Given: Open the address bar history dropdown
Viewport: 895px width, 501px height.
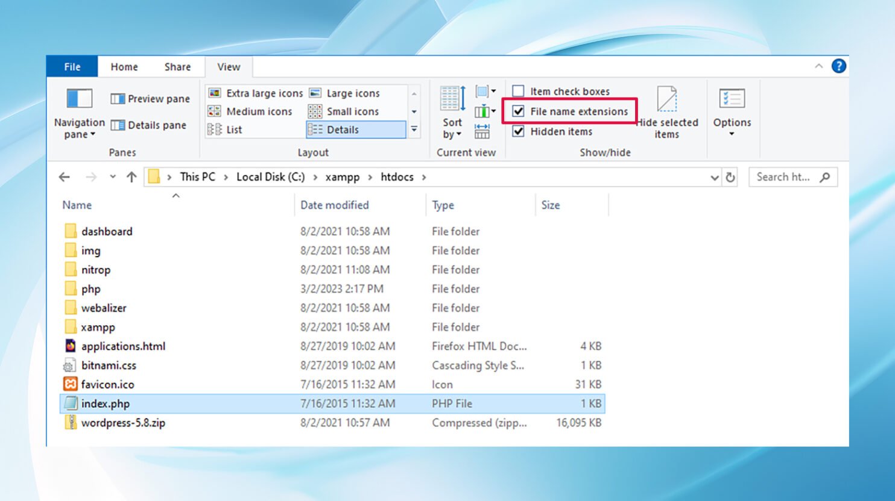Looking at the screenshot, I should click(x=714, y=178).
